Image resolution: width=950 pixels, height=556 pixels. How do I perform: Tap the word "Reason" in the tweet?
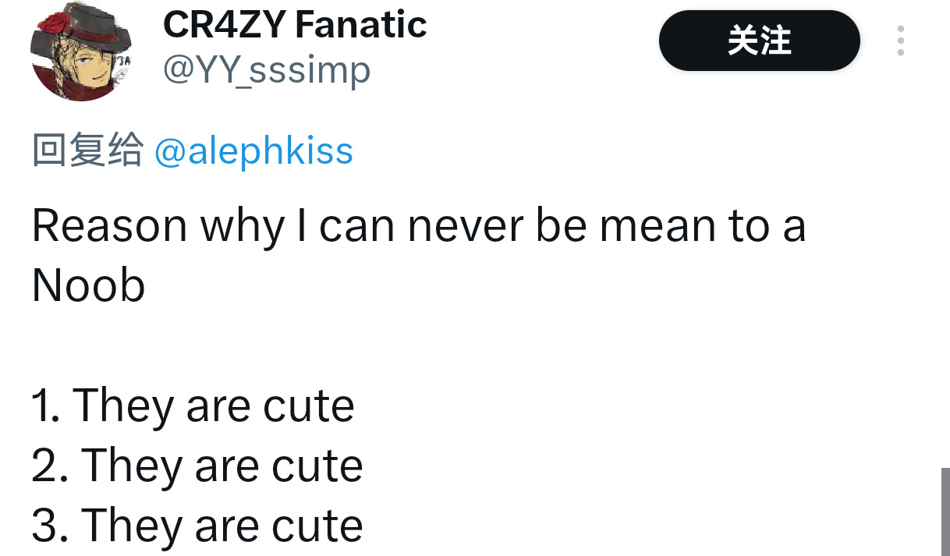110,226
